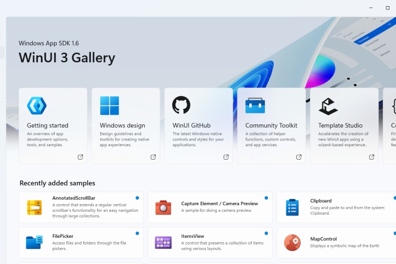Image resolution: width=396 pixels, height=264 pixels.
Task: Select the AnnotatedScrollBar sample title
Action: point(74,198)
